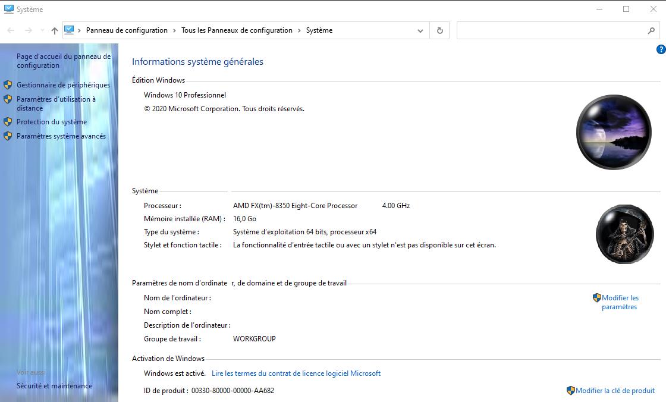Click the 'WORKGROUP' value

[x=255, y=339]
